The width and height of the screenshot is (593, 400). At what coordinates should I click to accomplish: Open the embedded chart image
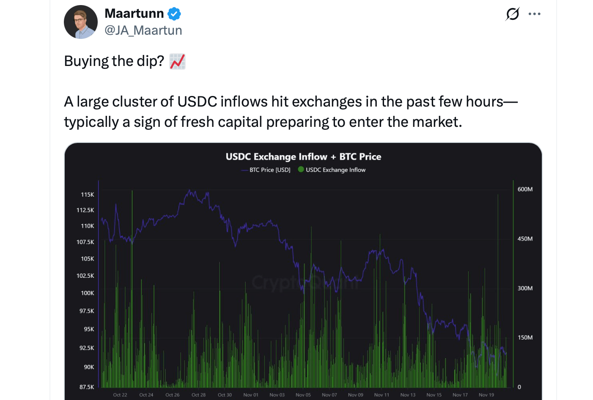303,271
